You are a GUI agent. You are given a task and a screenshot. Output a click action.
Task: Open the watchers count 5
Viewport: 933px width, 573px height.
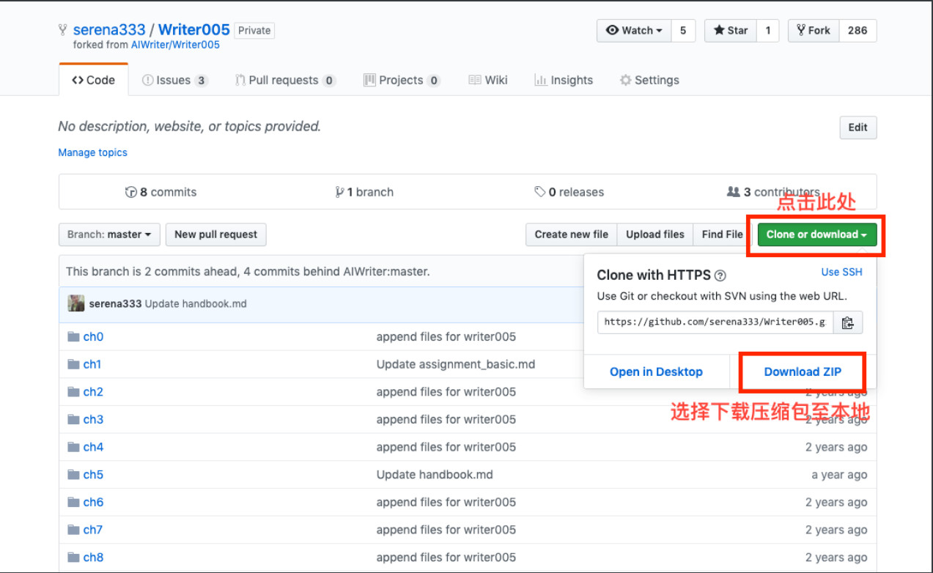[x=683, y=30]
